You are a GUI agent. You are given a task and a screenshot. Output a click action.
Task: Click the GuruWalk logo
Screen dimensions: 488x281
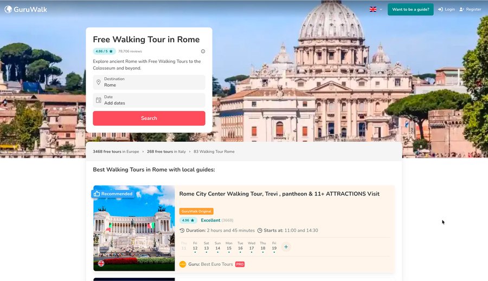(x=26, y=9)
